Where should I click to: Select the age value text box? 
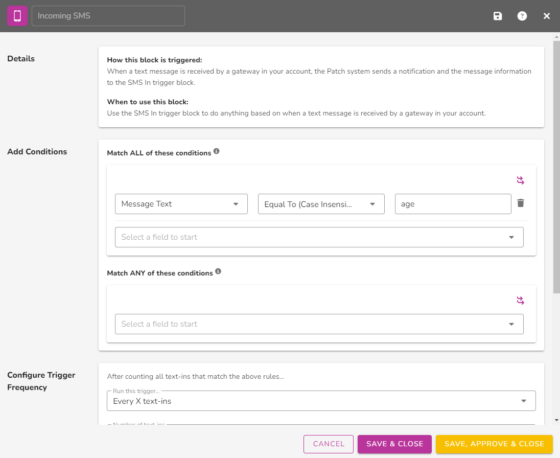pos(453,203)
